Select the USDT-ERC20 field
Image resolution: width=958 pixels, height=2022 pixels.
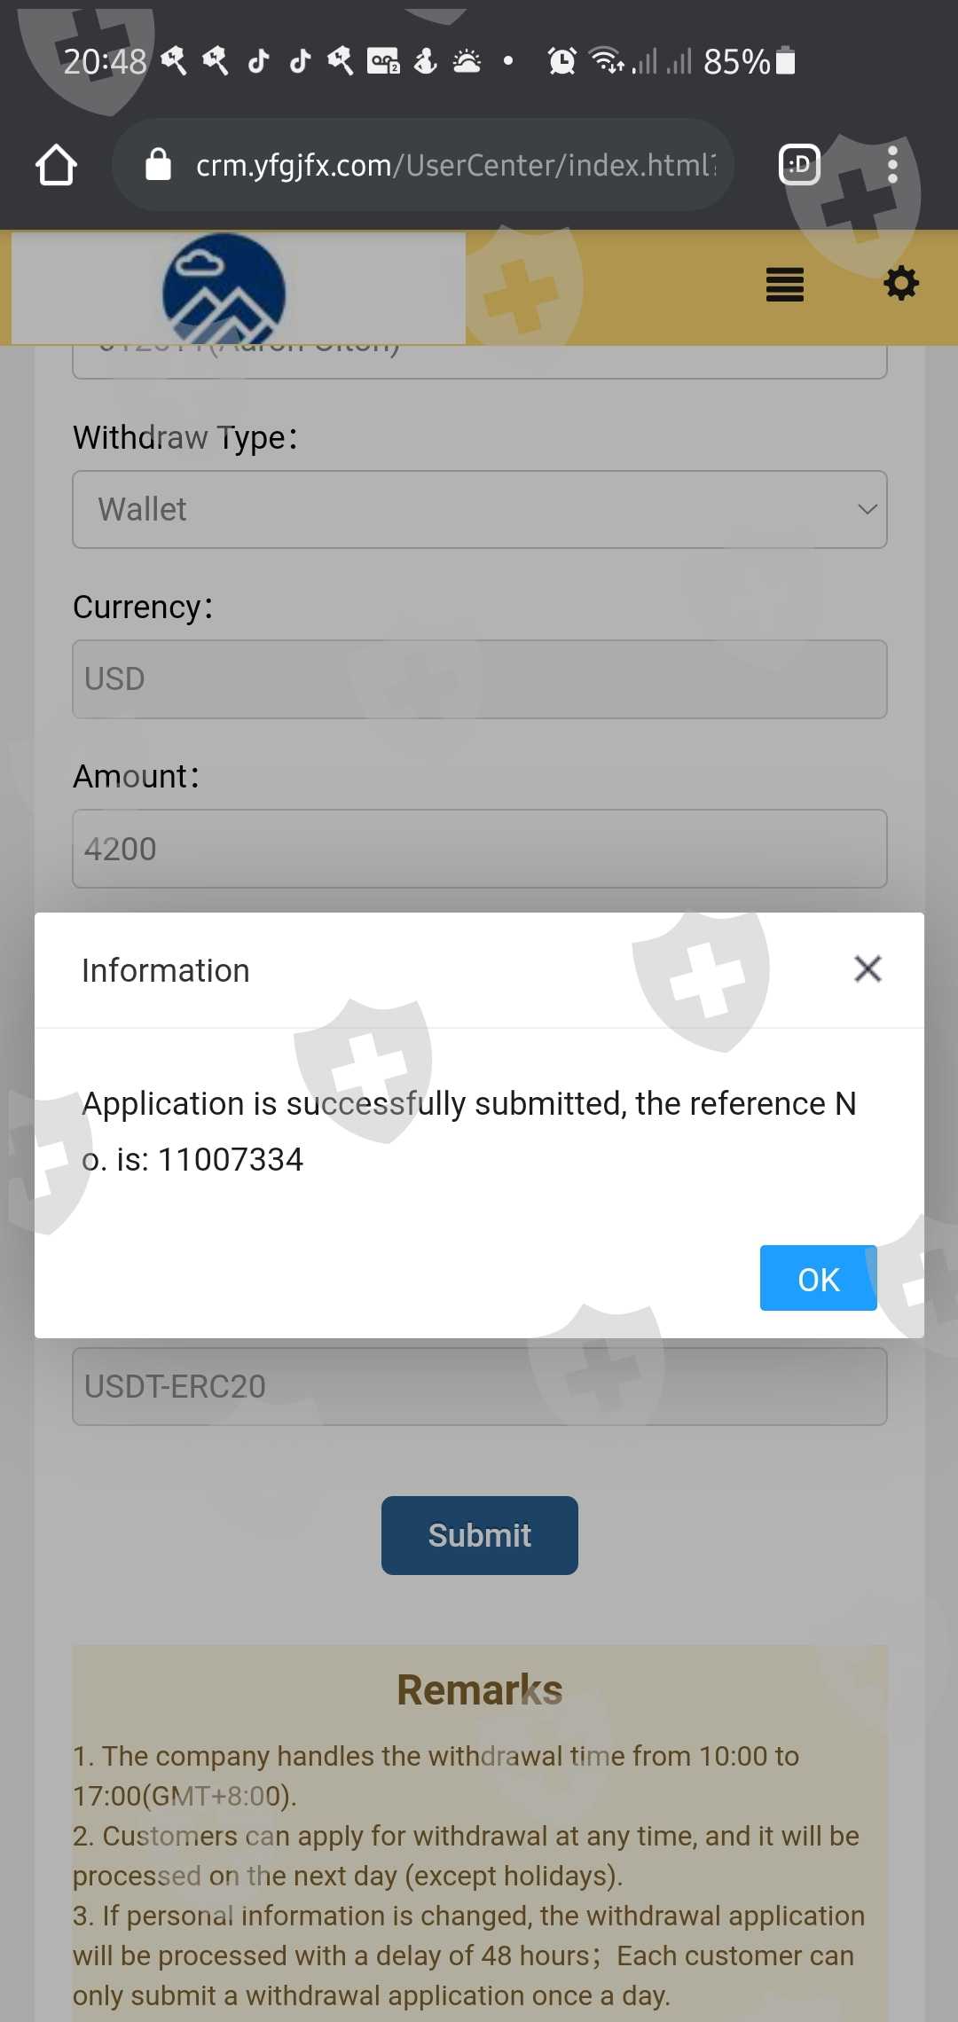pos(479,1386)
